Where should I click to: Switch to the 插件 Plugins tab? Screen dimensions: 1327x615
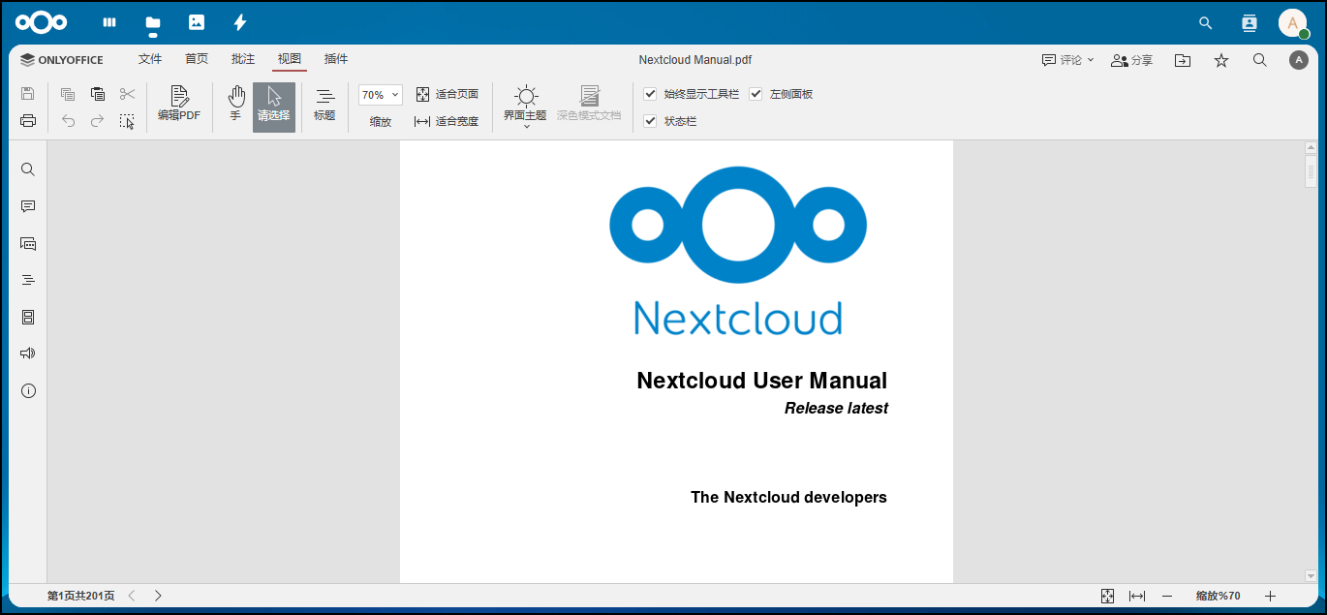336,59
